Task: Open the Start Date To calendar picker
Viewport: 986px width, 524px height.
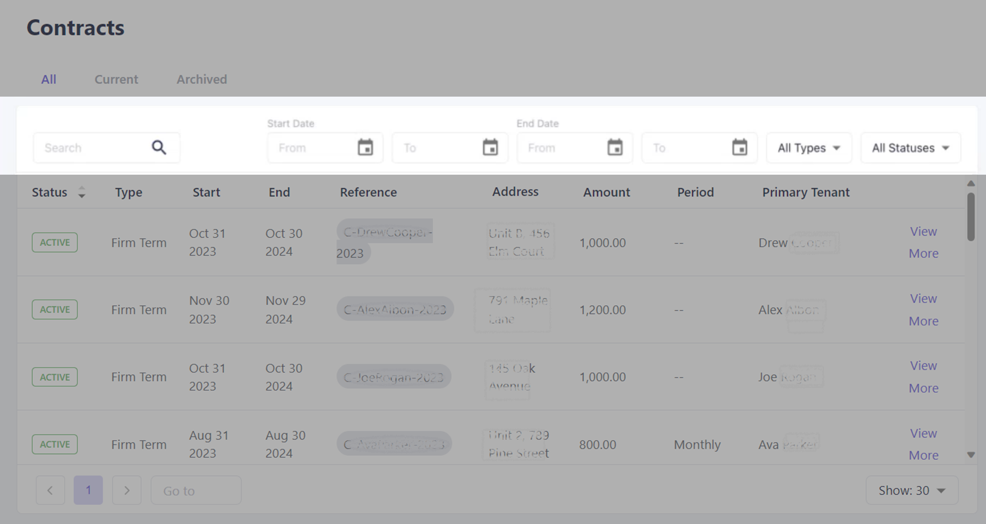Action: [x=490, y=148]
